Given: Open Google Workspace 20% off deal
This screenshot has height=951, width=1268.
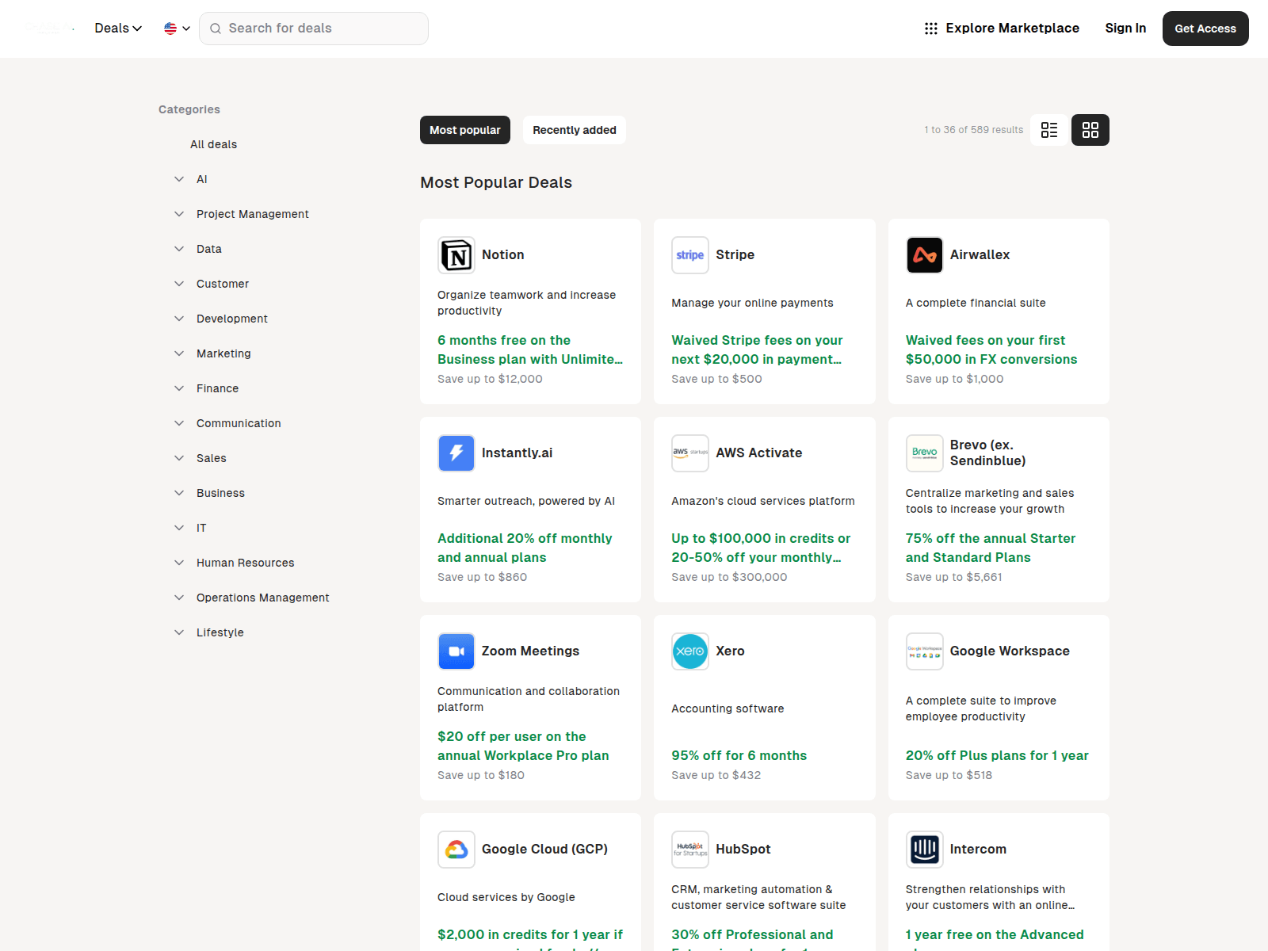Looking at the screenshot, I should [x=997, y=756].
